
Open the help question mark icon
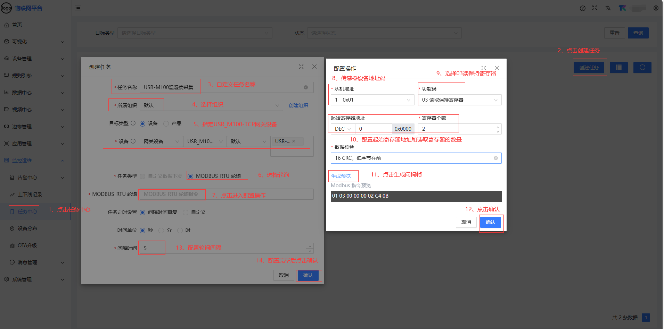click(x=582, y=8)
